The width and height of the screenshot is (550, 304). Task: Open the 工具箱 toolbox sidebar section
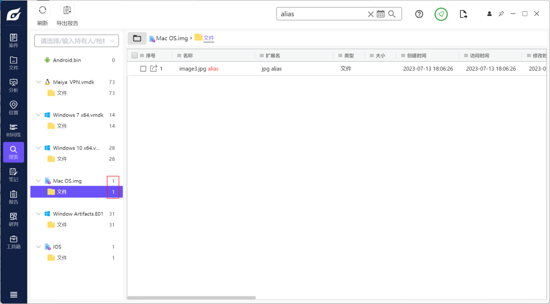coord(13,242)
